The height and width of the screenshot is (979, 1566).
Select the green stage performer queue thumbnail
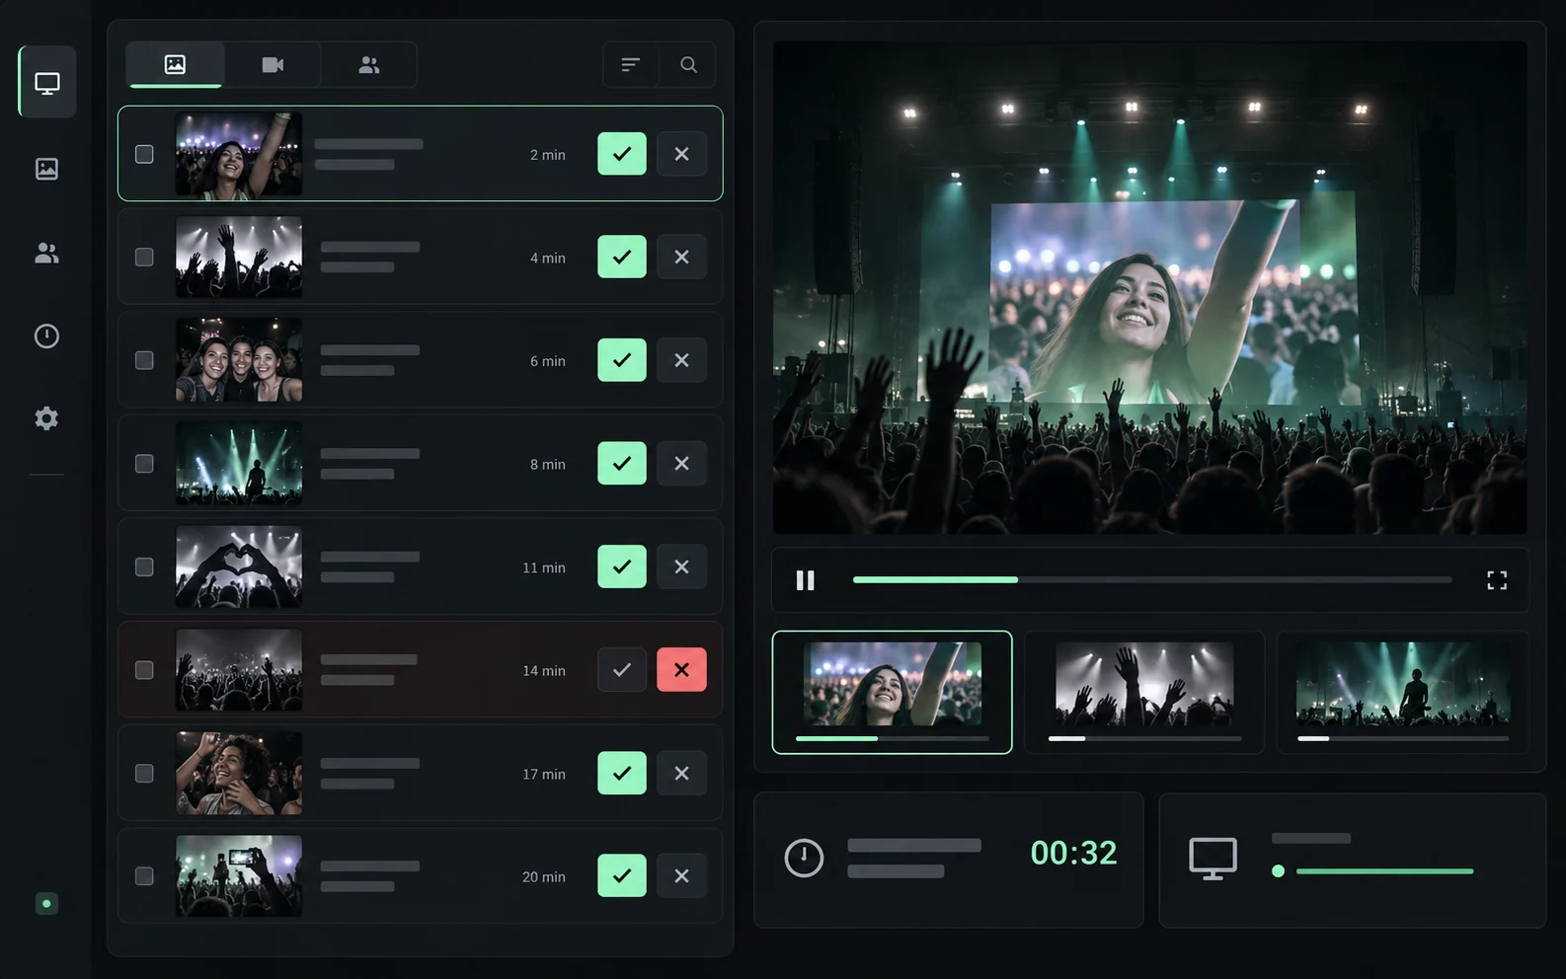point(1403,693)
